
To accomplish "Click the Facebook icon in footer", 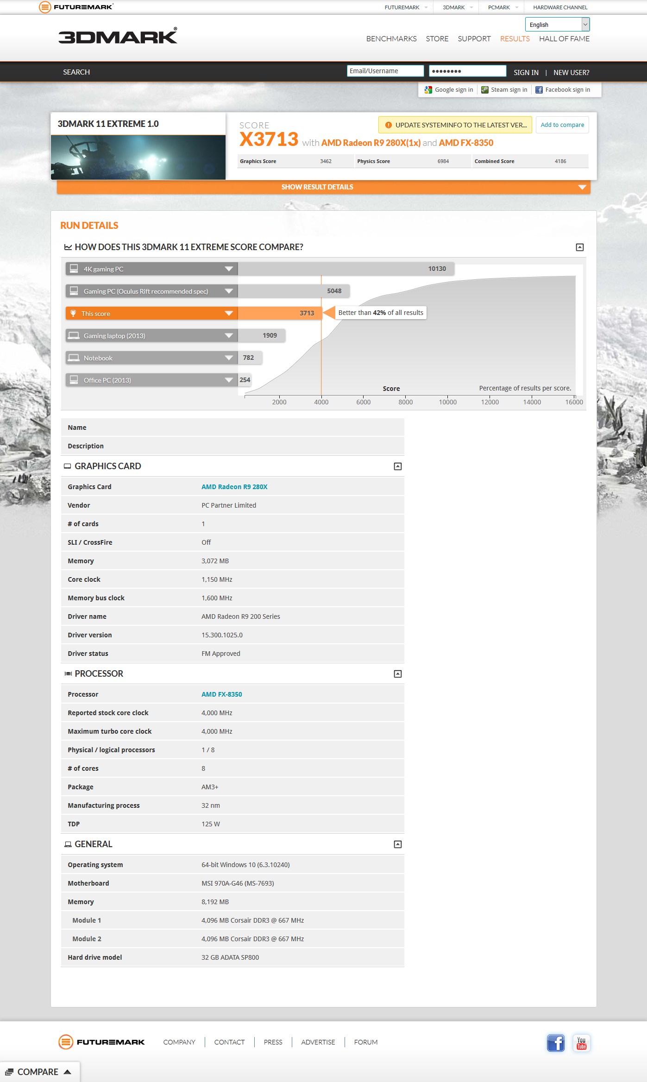I will (x=556, y=1043).
